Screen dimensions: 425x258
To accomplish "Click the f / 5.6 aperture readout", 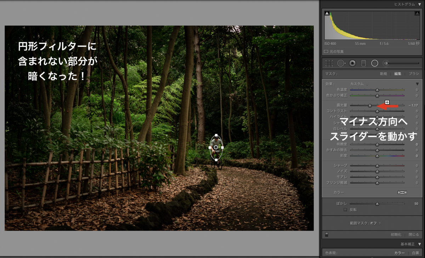I will [x=385, y=44].
